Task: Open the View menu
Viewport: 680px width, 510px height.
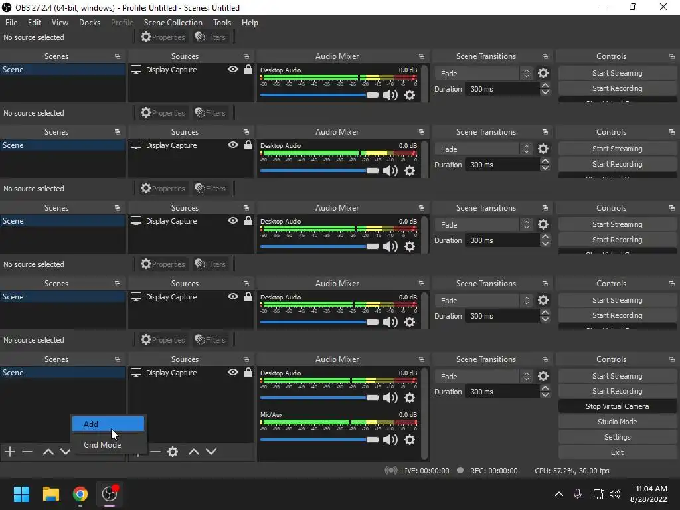Action: tap(60, 23)
